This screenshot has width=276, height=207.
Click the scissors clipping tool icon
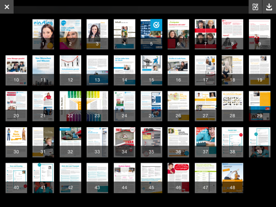pyautogui.click(x=255, y=7)
